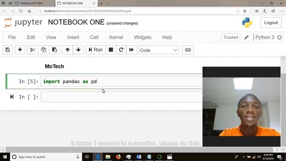The width and height of the screenshot is (286, 161).
Task: Click the horizontal scrollbar track
Action: click(x=139, y=149)
